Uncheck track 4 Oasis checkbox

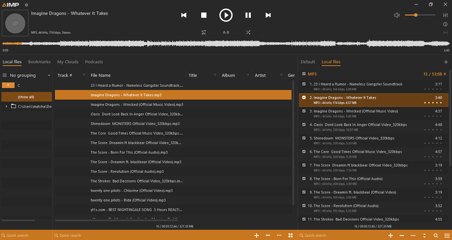click(x=304, y=125)
